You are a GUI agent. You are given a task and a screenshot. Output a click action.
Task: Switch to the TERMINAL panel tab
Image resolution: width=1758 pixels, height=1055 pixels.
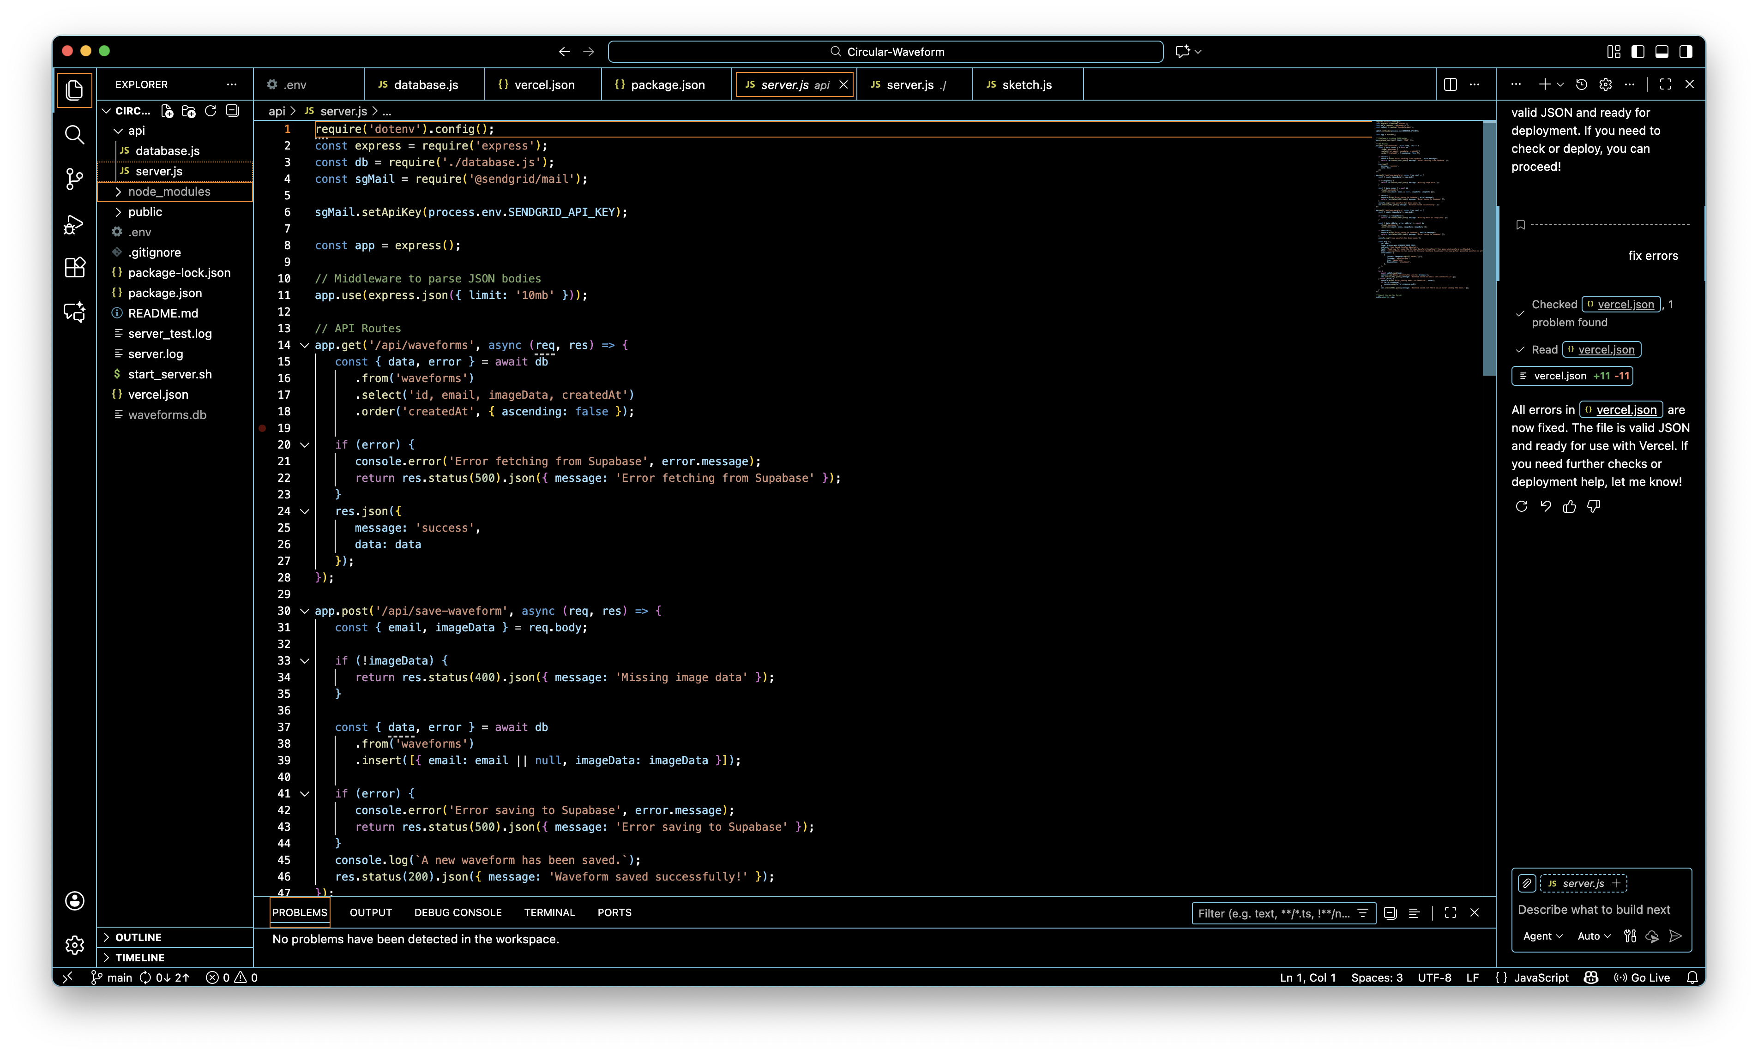pyautogui.click(x=549, y=912)
